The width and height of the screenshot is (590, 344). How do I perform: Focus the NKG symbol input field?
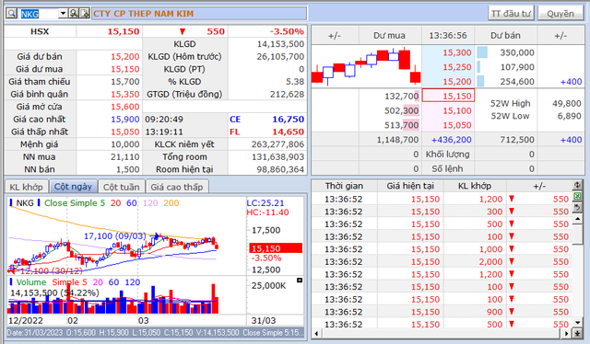[x=39, y=14]
